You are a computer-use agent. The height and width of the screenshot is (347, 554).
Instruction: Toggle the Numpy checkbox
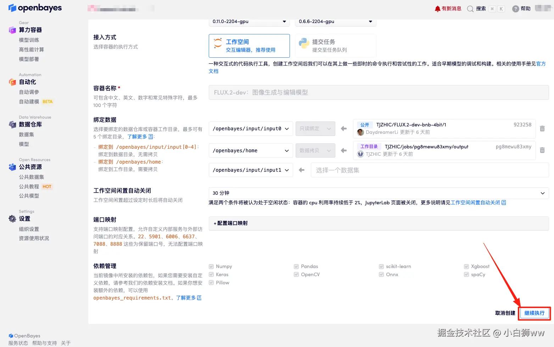pyautogui.click(x=211, y=266)
